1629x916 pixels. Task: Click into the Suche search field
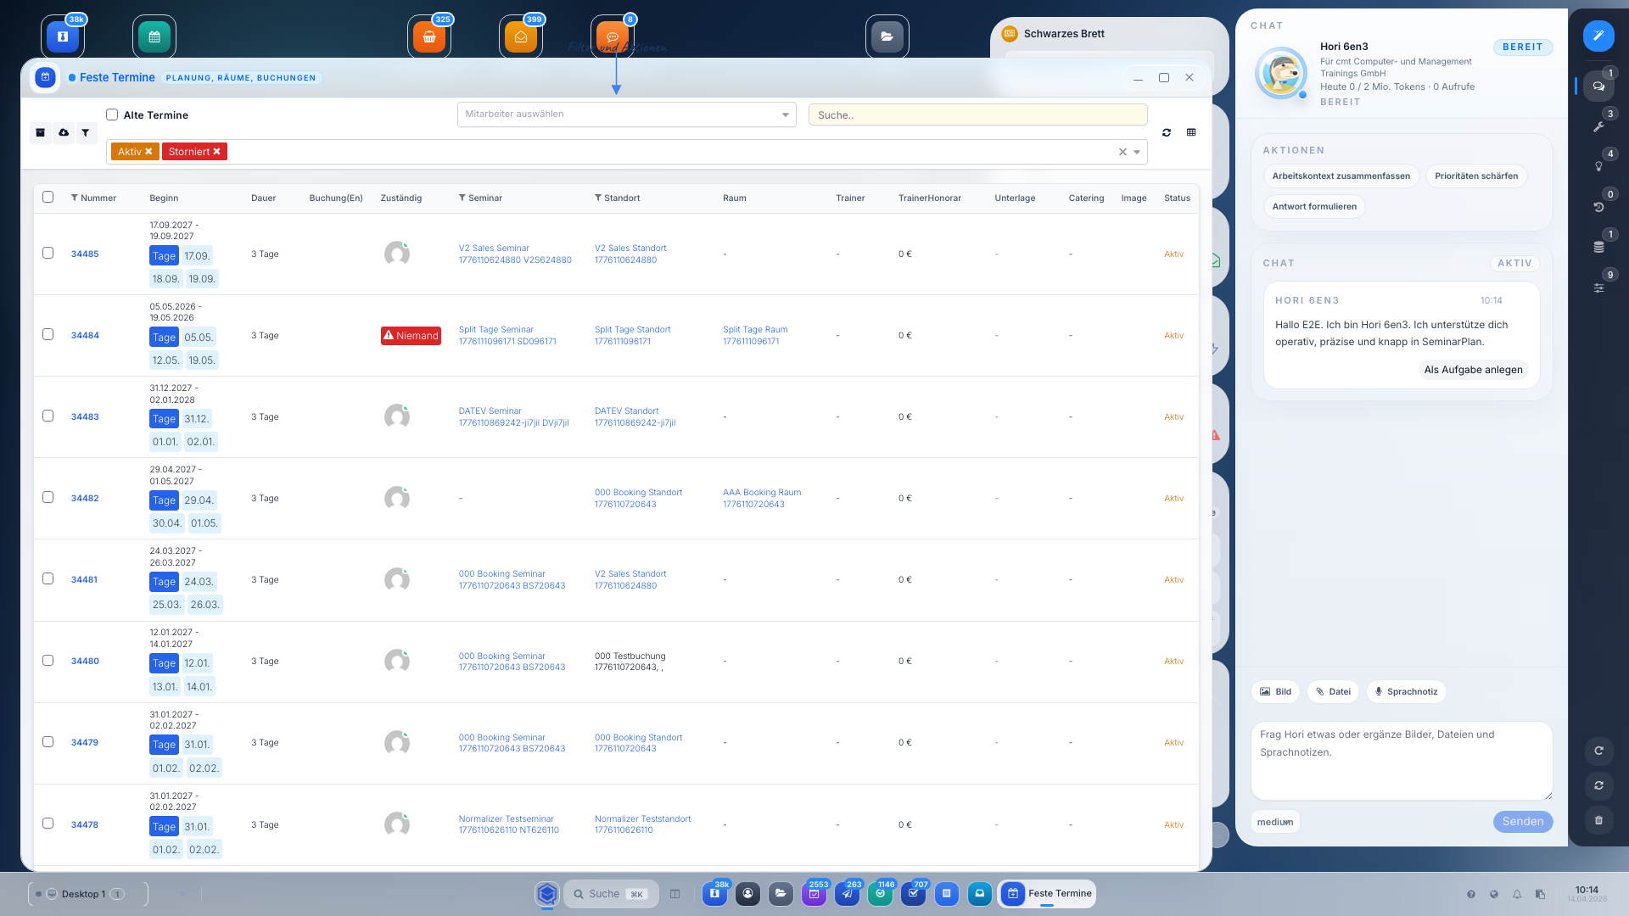point(977,115)
